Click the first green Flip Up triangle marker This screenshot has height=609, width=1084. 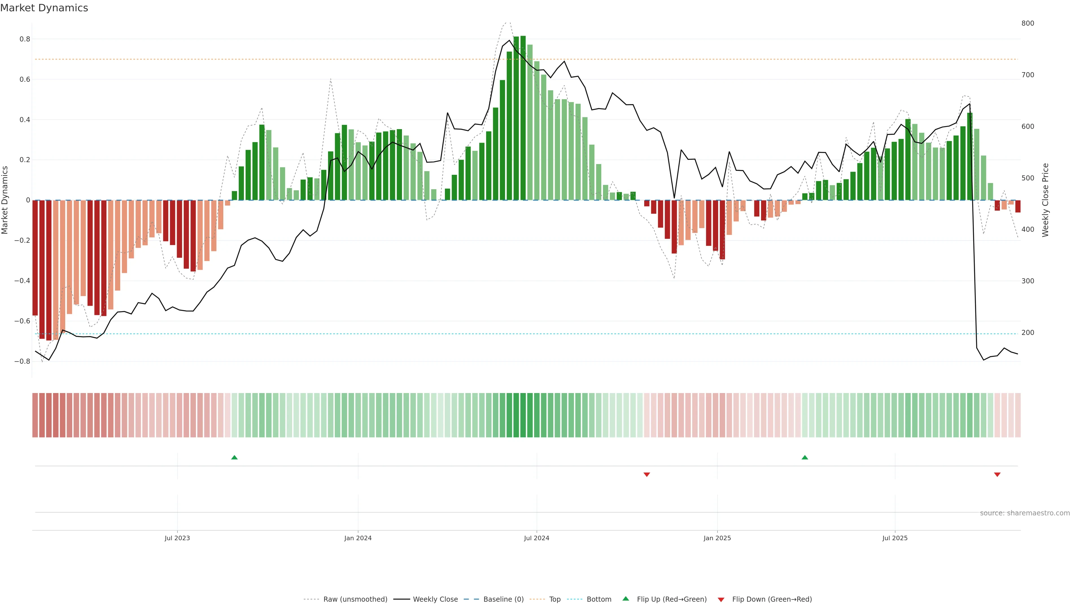tap(234, 457)
